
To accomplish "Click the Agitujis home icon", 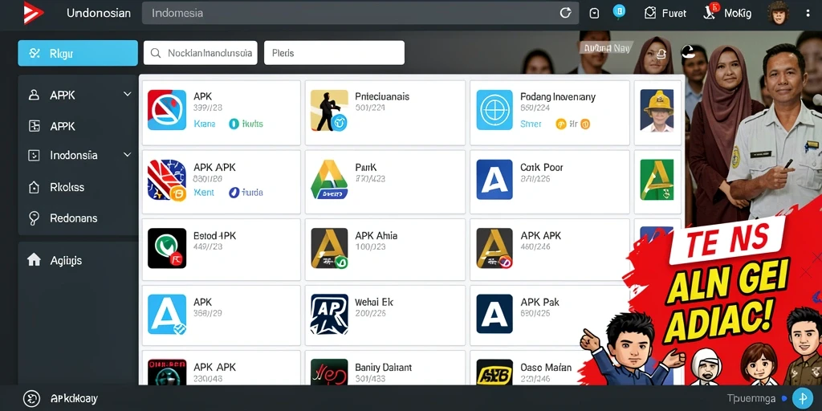I will (34, 259).
